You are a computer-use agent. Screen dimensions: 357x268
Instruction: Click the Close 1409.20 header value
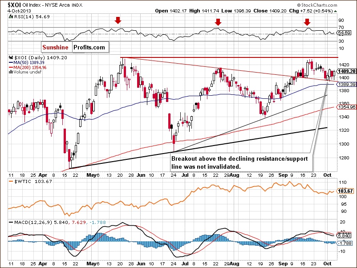coord(270,11)
